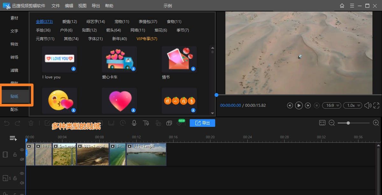Open the microphone voice recording tool
Image resolution: width=382 pixels, height=195 pixels.
134,123
